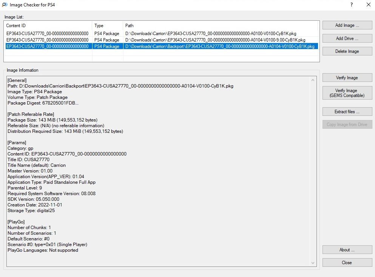Click Required System Software Version line
Viewport: 375px width, 277px height.
(51, 194)
